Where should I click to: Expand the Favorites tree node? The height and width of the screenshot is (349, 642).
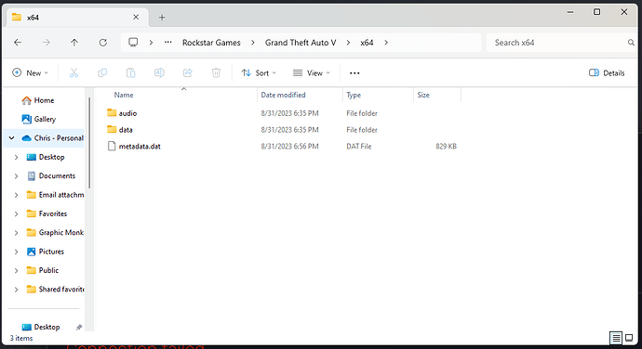(16, 213)
